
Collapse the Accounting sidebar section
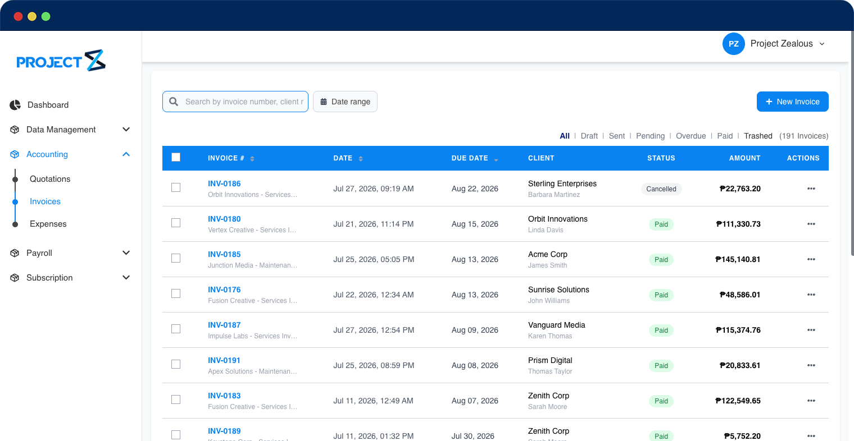126,154
